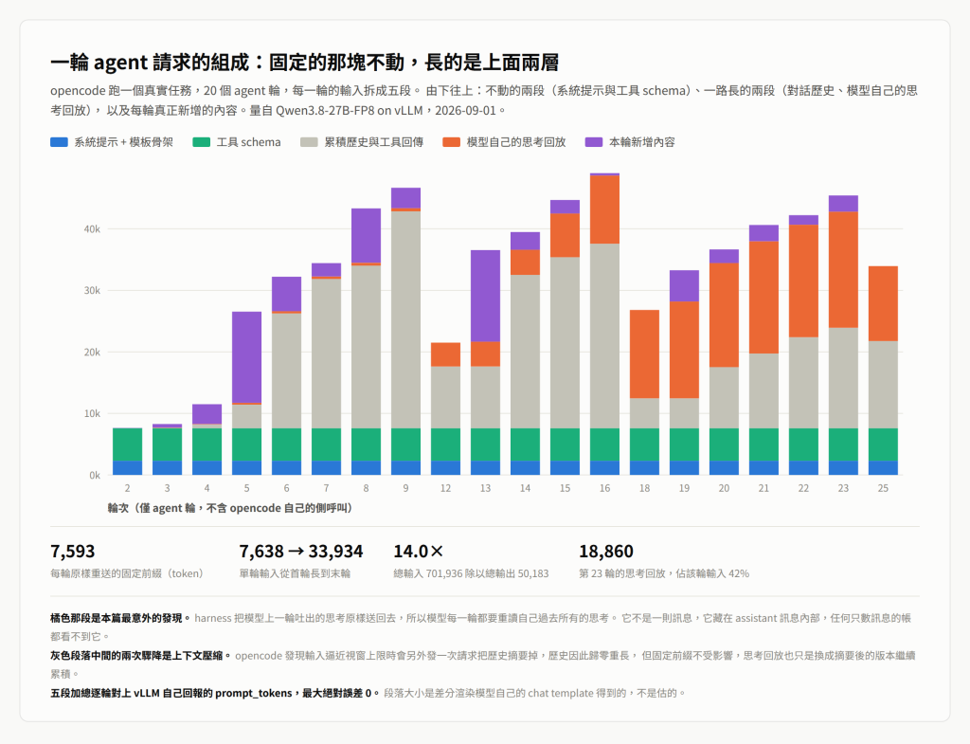Image resolution: width=970 pixels, height=744 pixels.
Task: Click the orange segment of round 25 bar
Action: (x=883, y=304)
